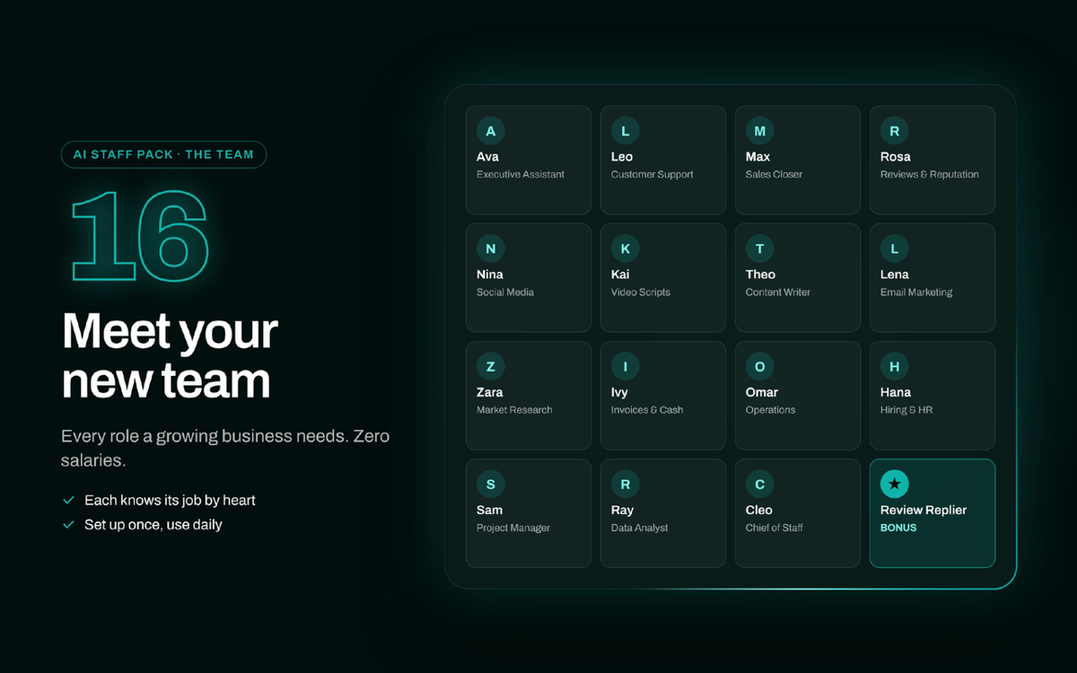Screen dimensions: 1077x673
Task: Click Leo's "L" avatar icon
Action: click(626, 131)
